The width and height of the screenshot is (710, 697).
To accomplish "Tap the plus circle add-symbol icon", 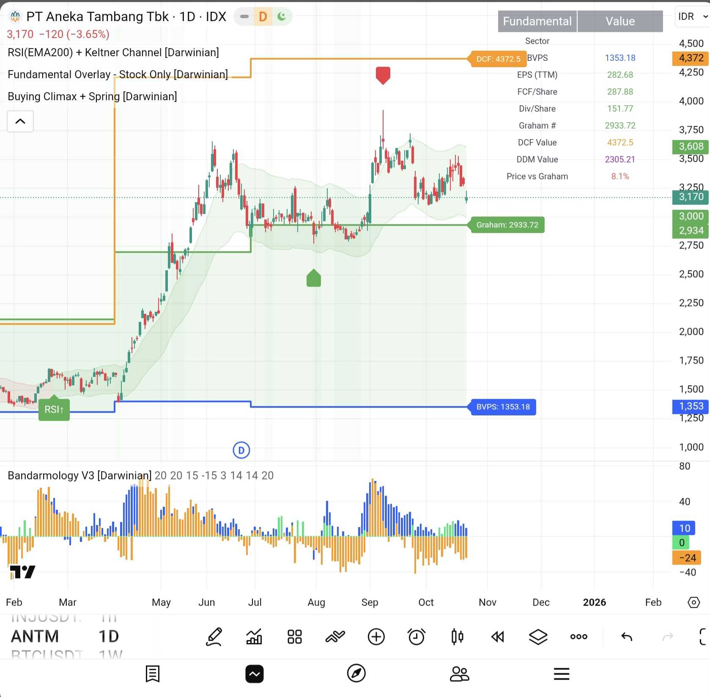I will click(376, 636).
